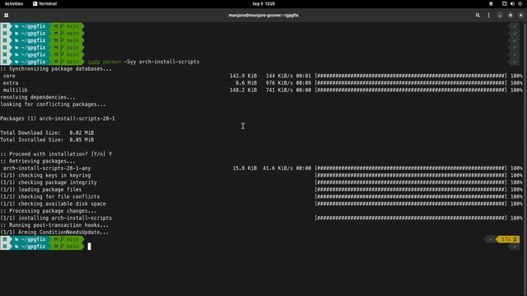Image resolution: width=527 pixels, height=296 pixels.
Task: Click the '148.2 KiB' size value
Action: pyautogui.click(x=243, y=90)
